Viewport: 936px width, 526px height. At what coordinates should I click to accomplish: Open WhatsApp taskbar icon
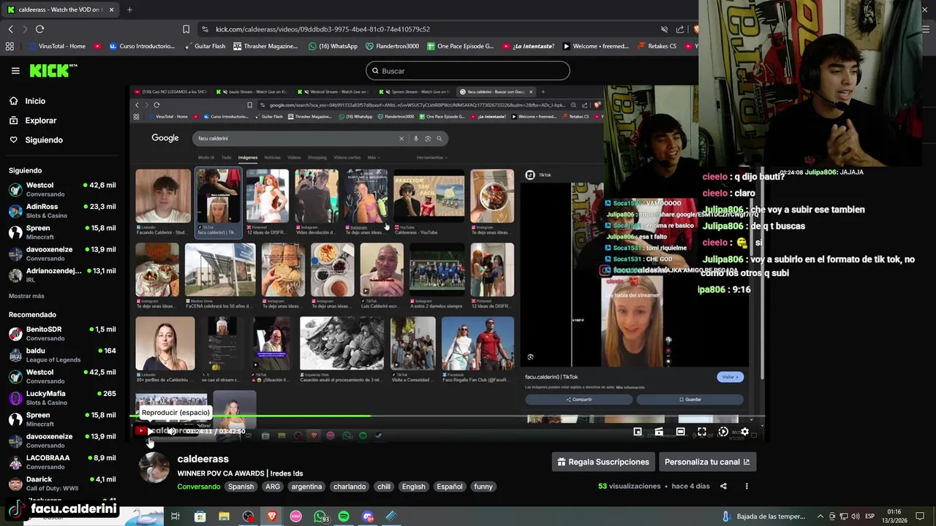pyautogui.click(x=320, y=517)
